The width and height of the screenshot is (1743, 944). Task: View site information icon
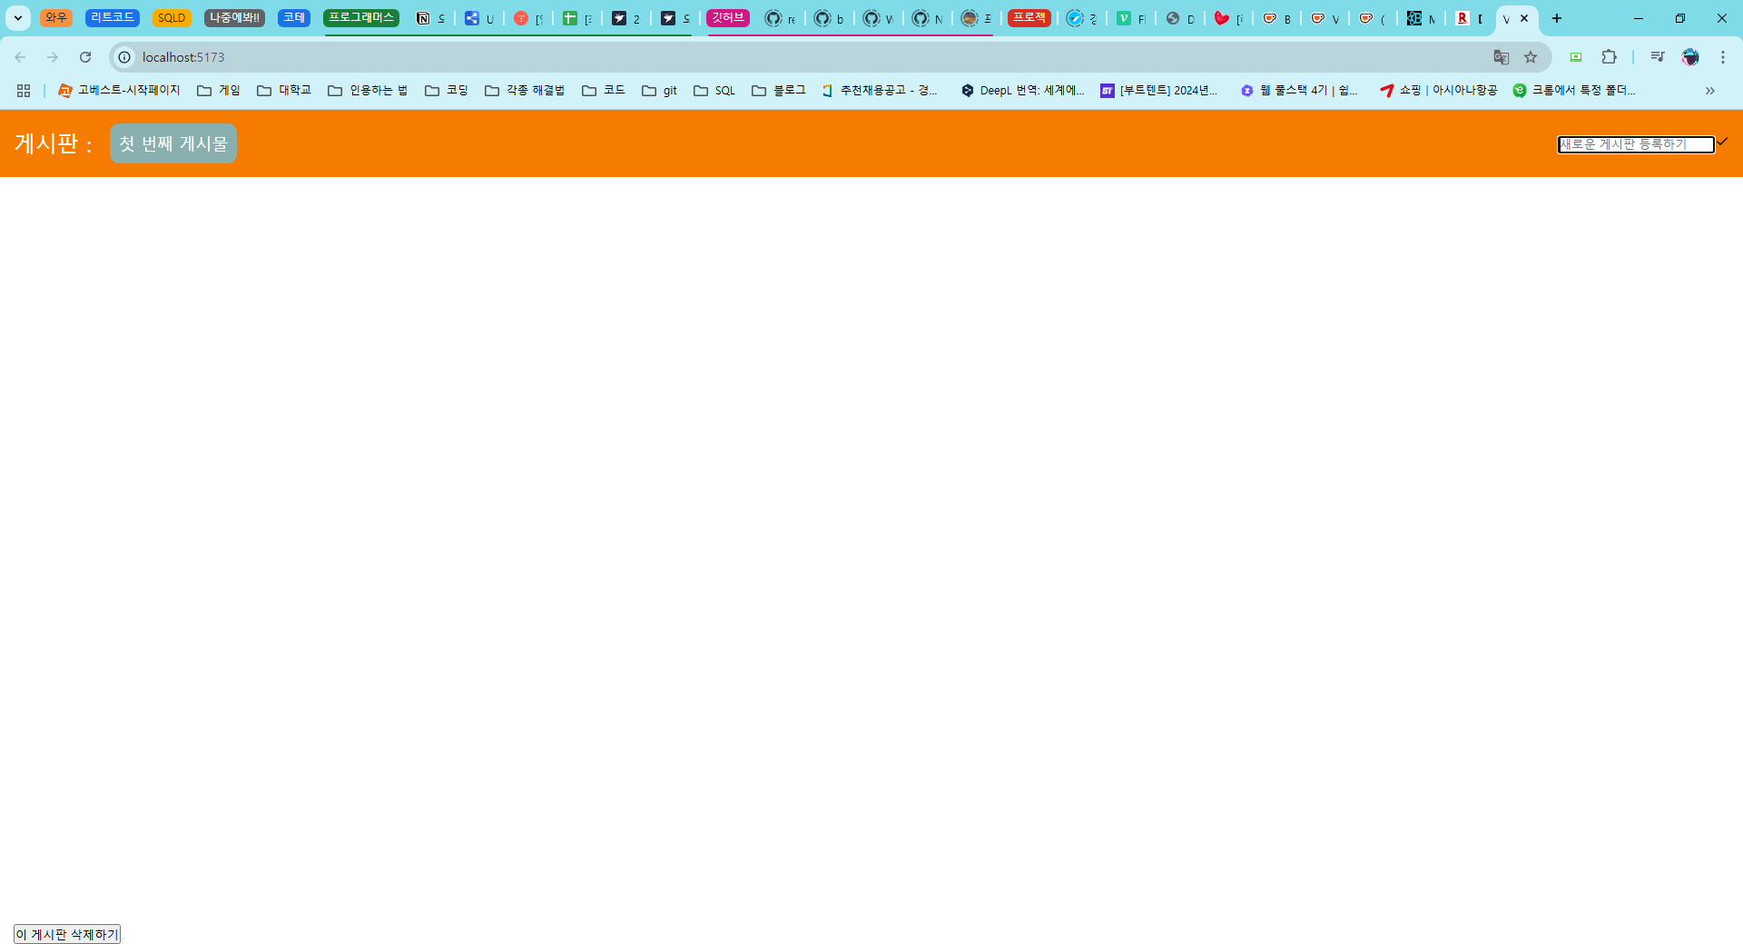pyautogui.click(x=125, y=57)
